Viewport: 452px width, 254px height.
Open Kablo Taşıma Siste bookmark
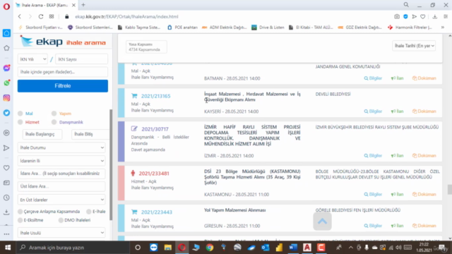point(139,28)
